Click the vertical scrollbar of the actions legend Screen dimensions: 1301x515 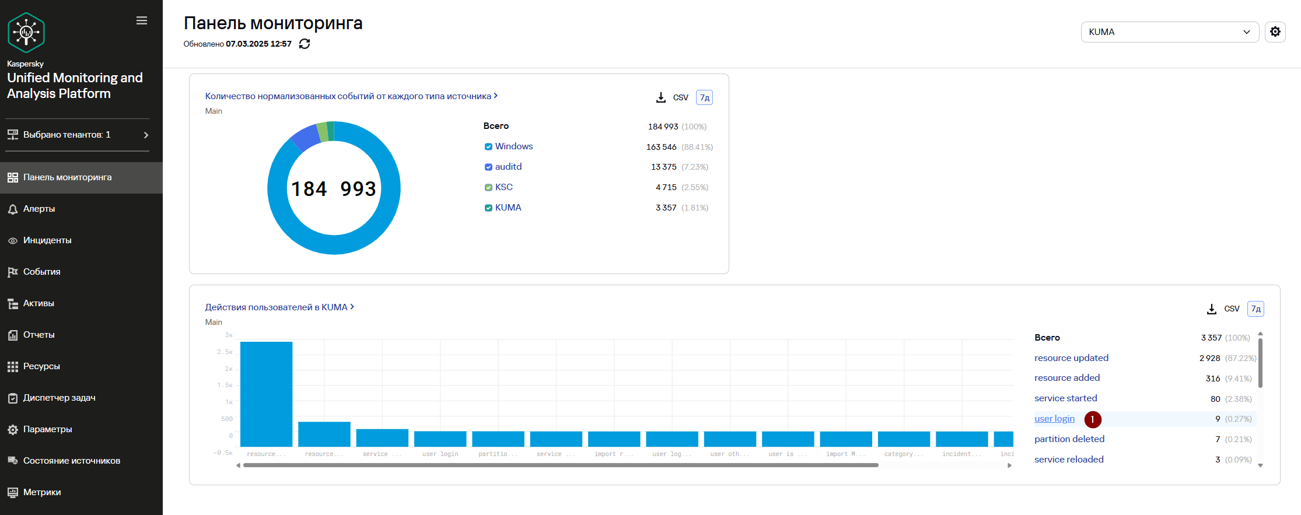coord(1260,363)
